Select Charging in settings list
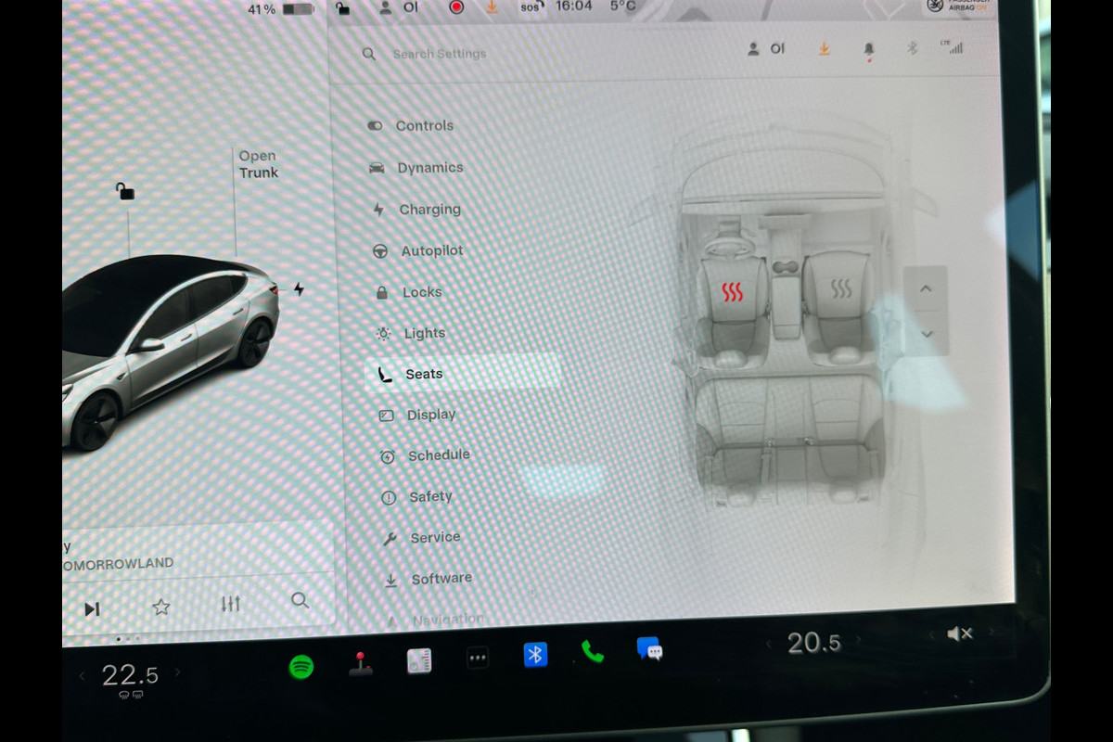The image size is (1113, 742). (429, 210)
